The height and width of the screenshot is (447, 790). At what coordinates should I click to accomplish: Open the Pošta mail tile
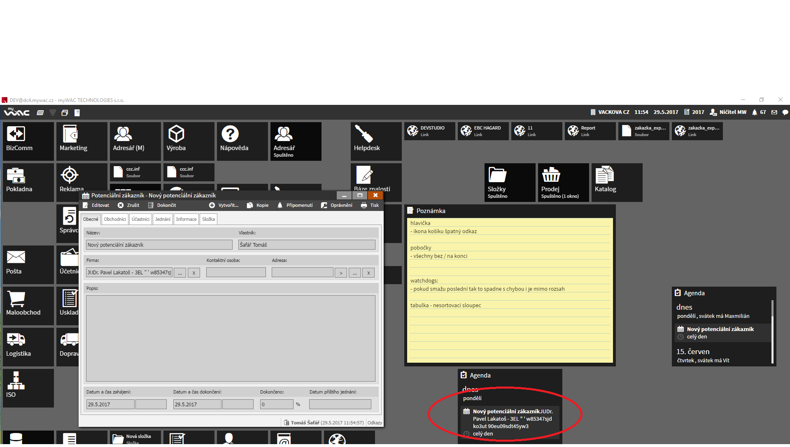28,264
